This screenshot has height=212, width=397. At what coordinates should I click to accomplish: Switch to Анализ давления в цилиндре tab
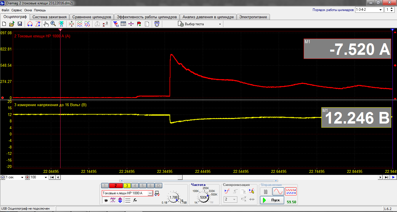208,17
